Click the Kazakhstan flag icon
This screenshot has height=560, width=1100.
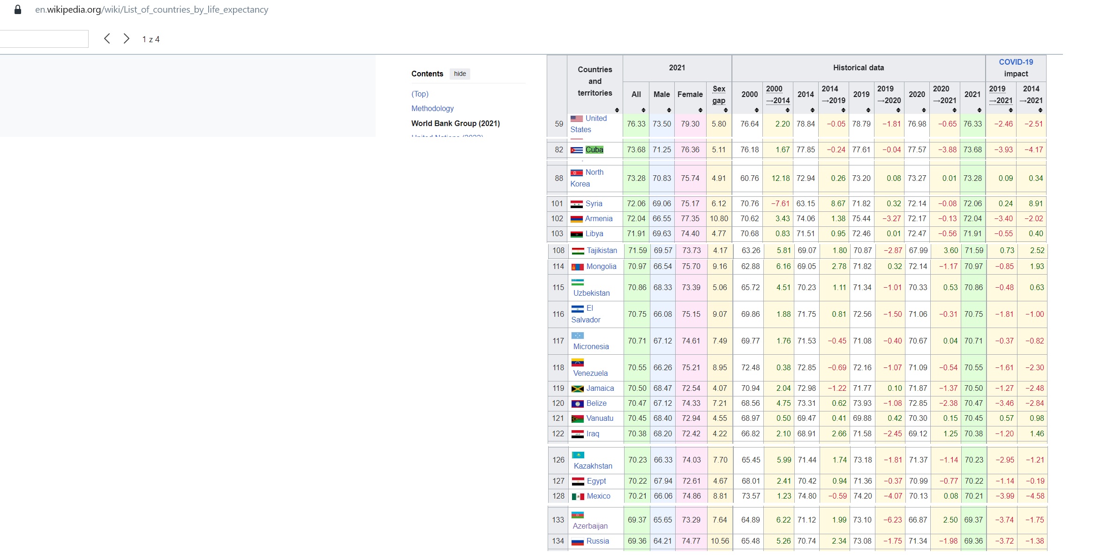point(578,455)
